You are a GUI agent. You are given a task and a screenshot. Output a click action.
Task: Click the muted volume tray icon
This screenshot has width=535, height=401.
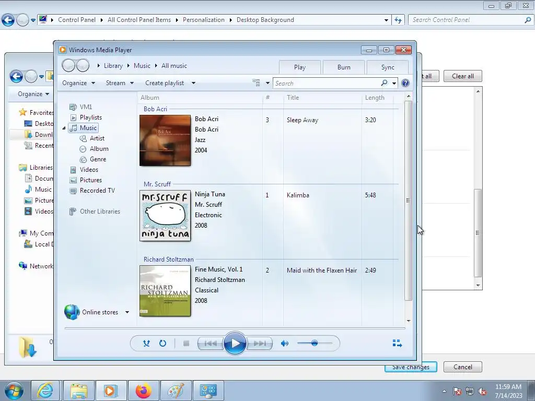pos(482,392)
